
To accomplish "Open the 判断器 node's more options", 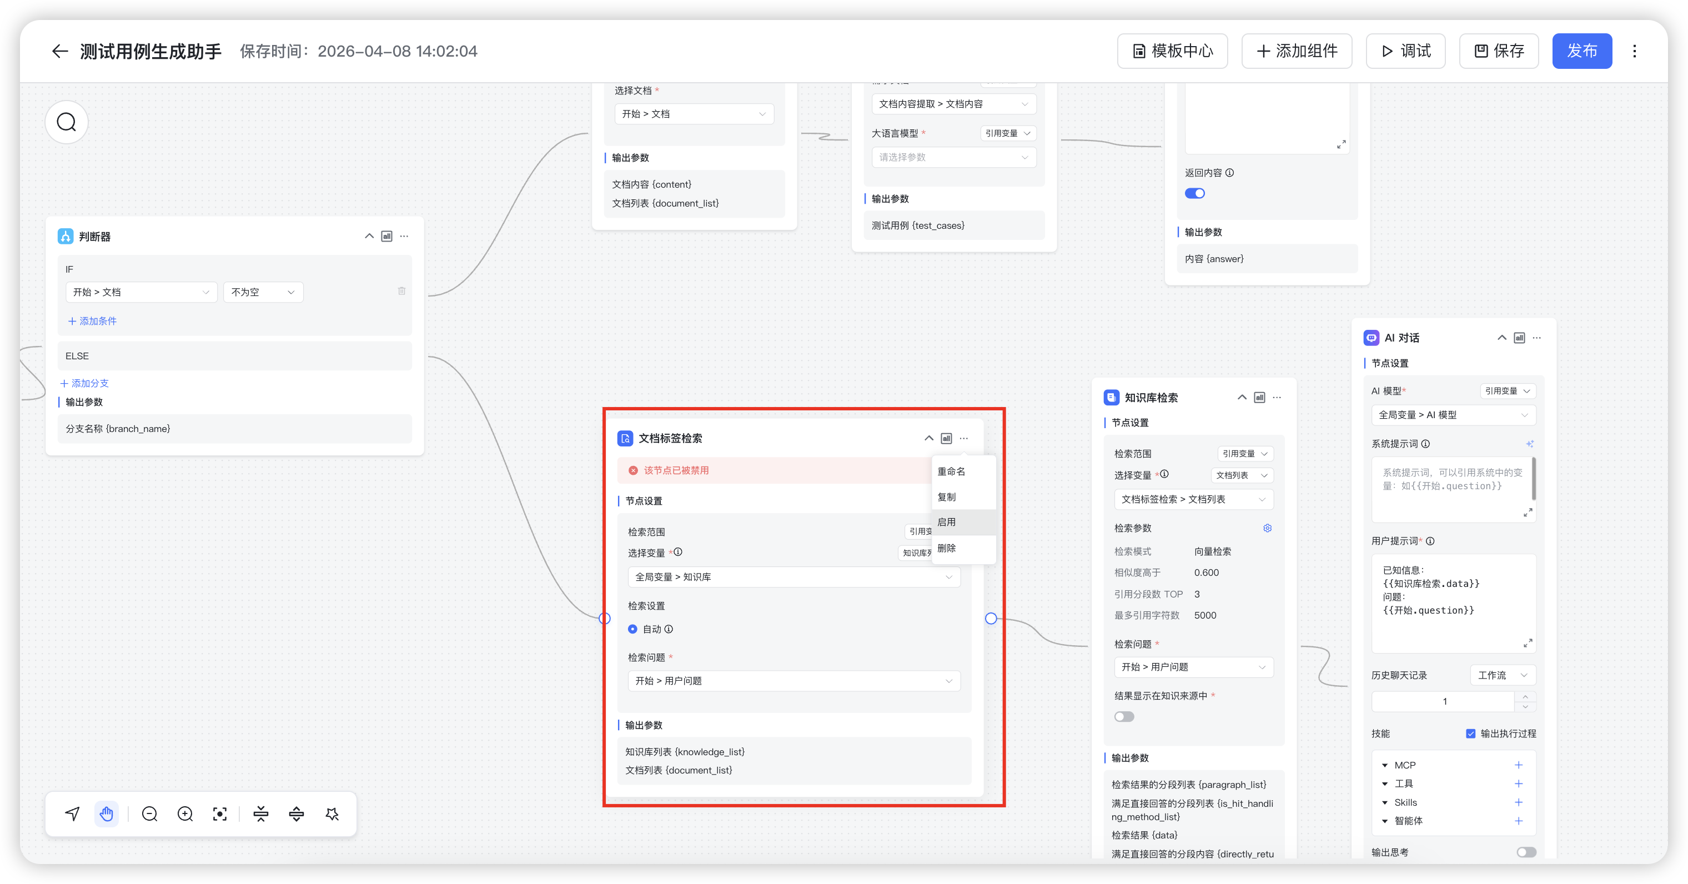I will click(404, 236).
